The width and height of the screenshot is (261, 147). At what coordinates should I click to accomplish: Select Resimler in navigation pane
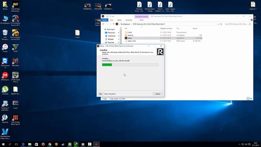point(111,42)
